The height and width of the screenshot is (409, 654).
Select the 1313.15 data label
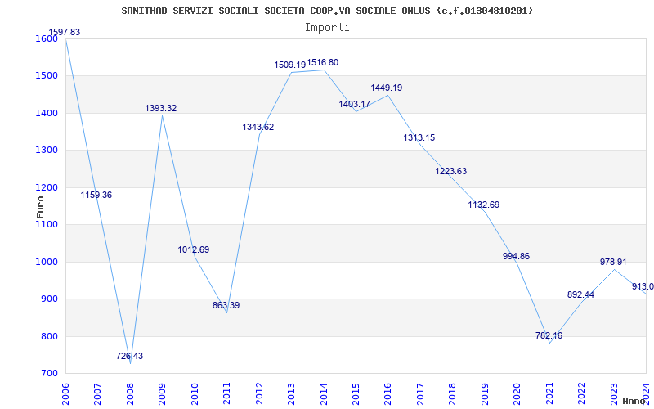[419, 137]
